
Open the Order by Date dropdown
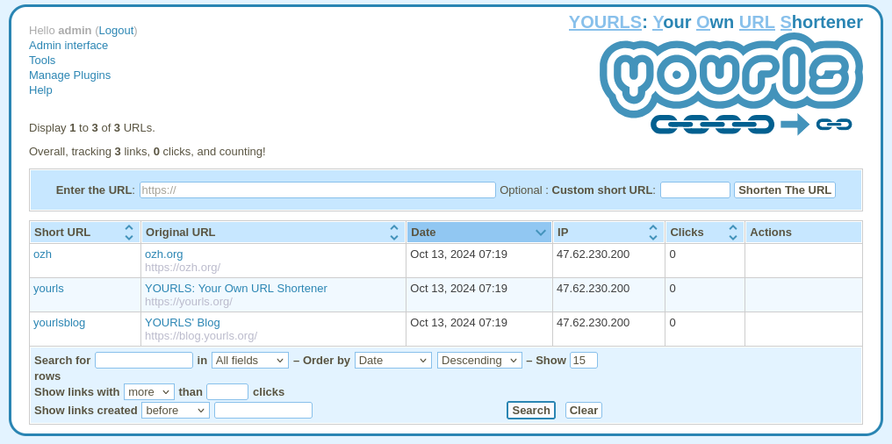pos(393,361)
